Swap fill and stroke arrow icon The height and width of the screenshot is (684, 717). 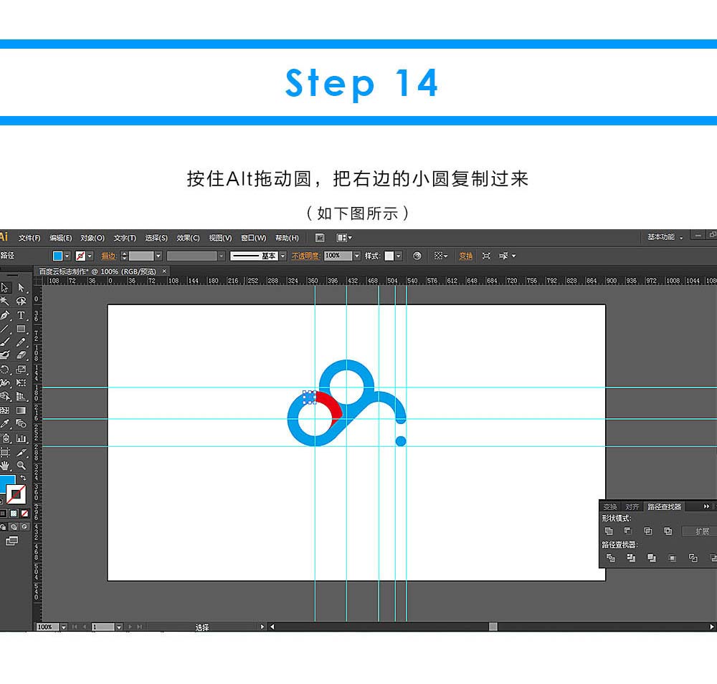24,478
